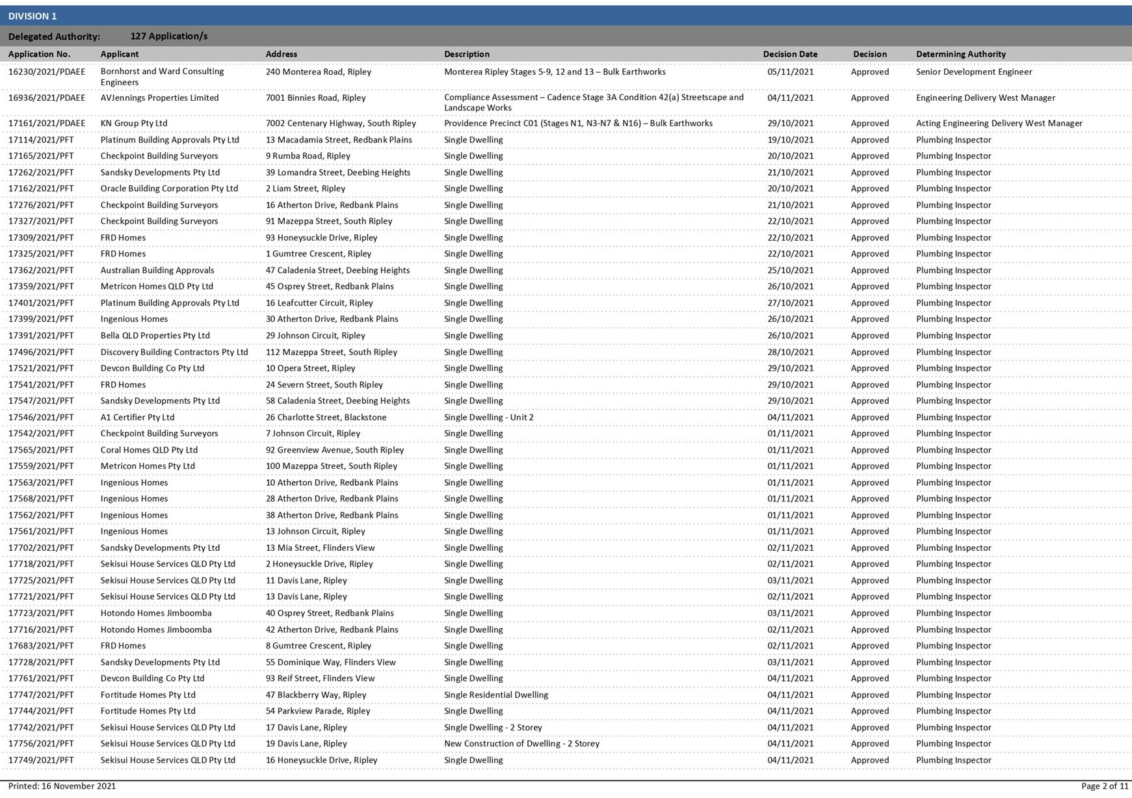Click New Construction of Dwelling - 2 Storey

pyautogui.click(x=521, y=744)
